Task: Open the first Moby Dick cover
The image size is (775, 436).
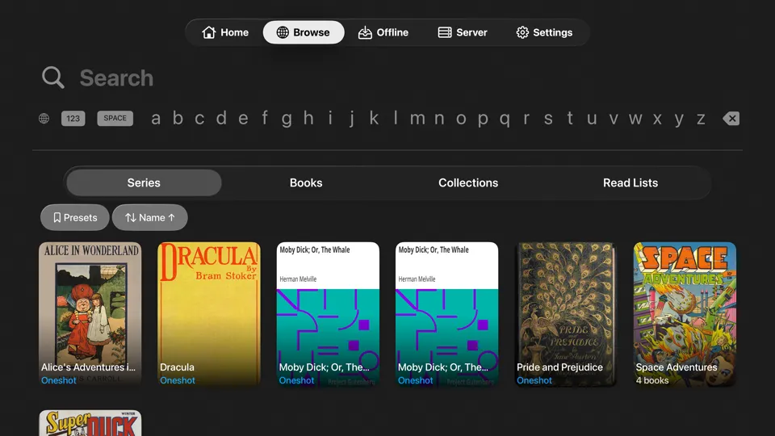Action: click(x=329, y=314)
